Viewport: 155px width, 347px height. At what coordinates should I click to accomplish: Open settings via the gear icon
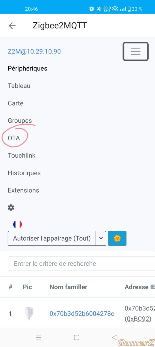tap(11, 207)
